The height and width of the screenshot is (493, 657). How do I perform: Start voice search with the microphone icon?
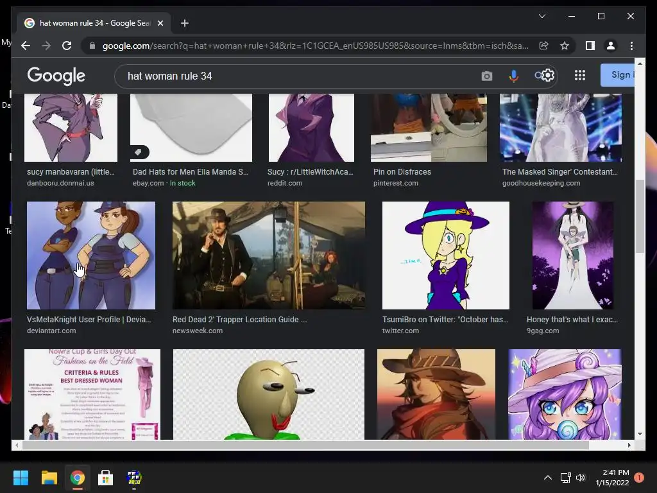click(514, 76)
